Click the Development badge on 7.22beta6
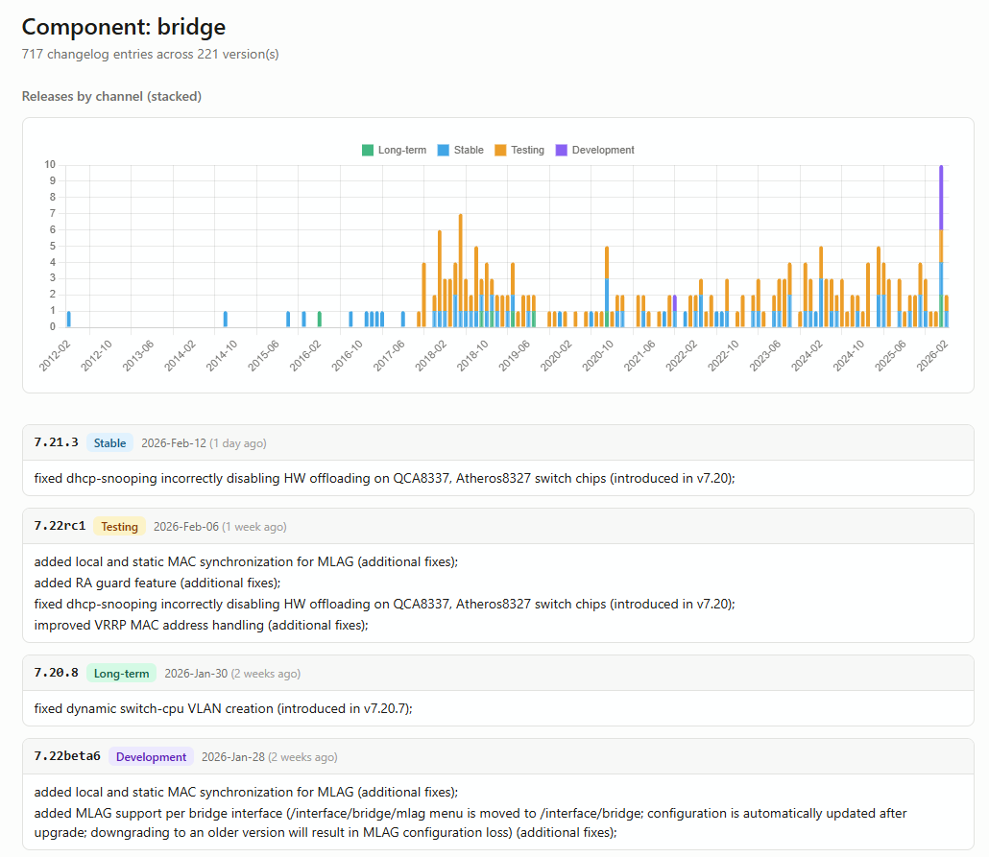Image resolution: width=989 pixels, height=857 pixels. [151, 757]
